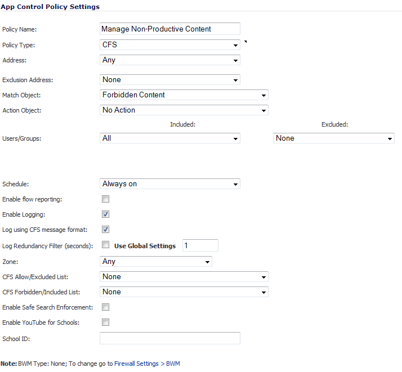Screen dimensions: 402x372
Task: Open the CFS Forbidden/Included List dropdown
Action: pos(184,292)
